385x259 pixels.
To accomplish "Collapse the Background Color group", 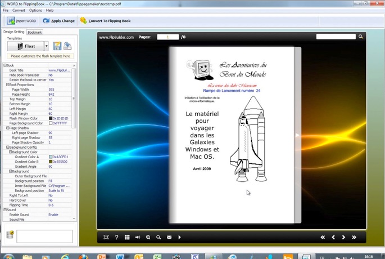I will (x=11, y=152).
